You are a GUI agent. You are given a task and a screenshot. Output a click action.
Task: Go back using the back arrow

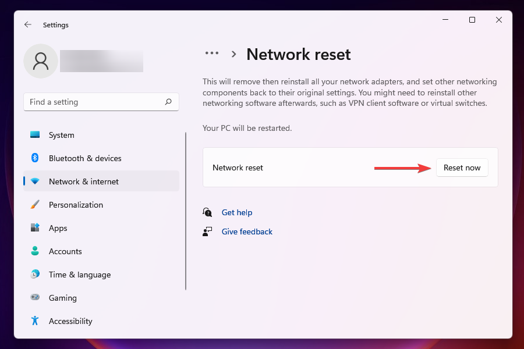28,24
